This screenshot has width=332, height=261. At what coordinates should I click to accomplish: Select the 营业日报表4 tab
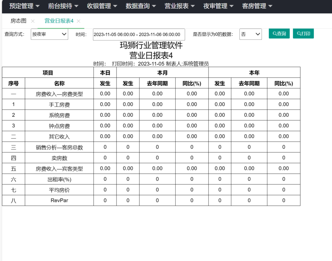(x=59, y=21)
